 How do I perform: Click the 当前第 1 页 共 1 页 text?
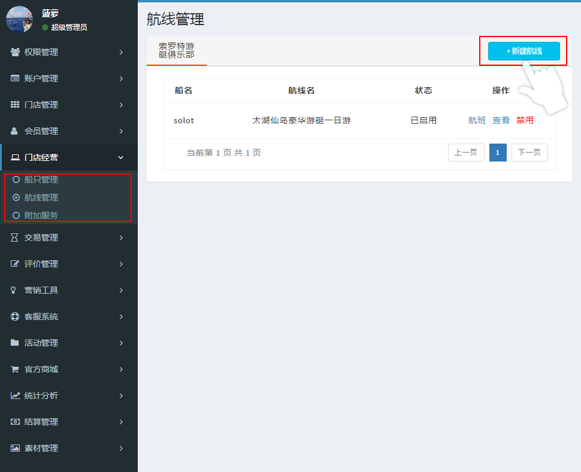pos(223,153)
